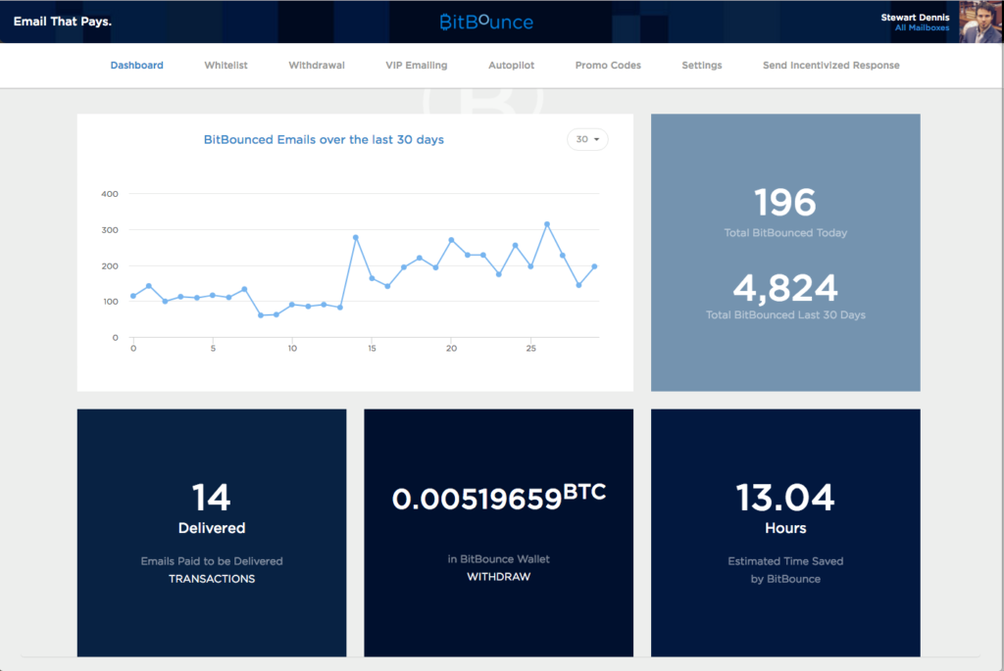Image resolution: width=1004 pixels, height=671 pixels.
Task: Select the Autopilot tab
Action: (x=511, y=66)
